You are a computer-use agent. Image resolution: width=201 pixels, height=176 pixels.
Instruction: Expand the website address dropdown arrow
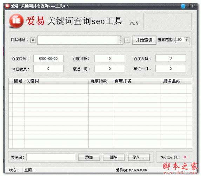(120, 40)
